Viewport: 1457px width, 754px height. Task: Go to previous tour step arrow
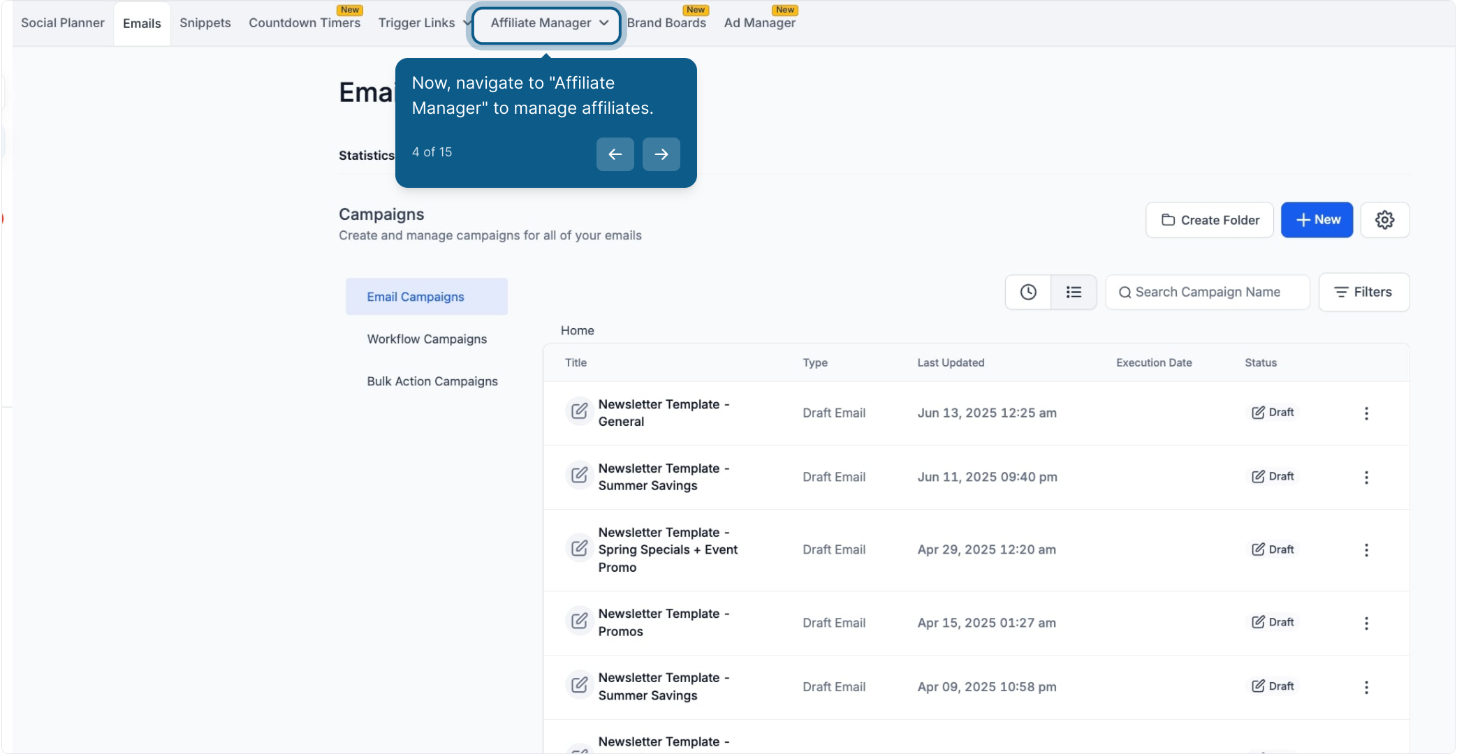pos(615,154)
